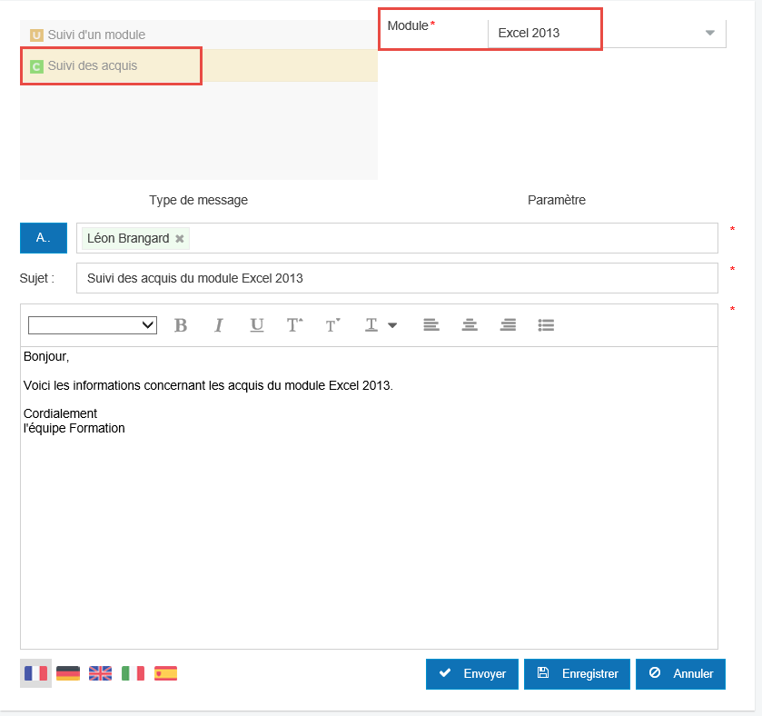Toggle underline formatting in the toolbar
The width and height of the screenshot is (762, 716).
coord(257,325)
